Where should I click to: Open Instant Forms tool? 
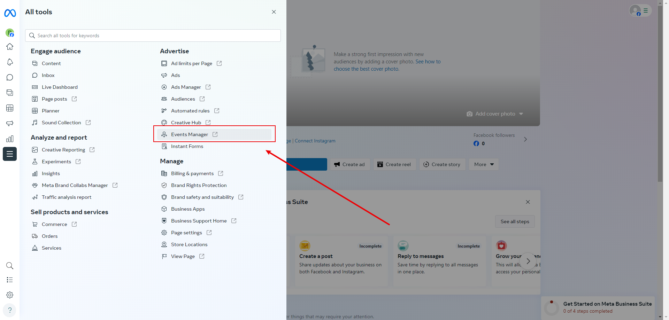pyautogui.click(x=187, y=146)
